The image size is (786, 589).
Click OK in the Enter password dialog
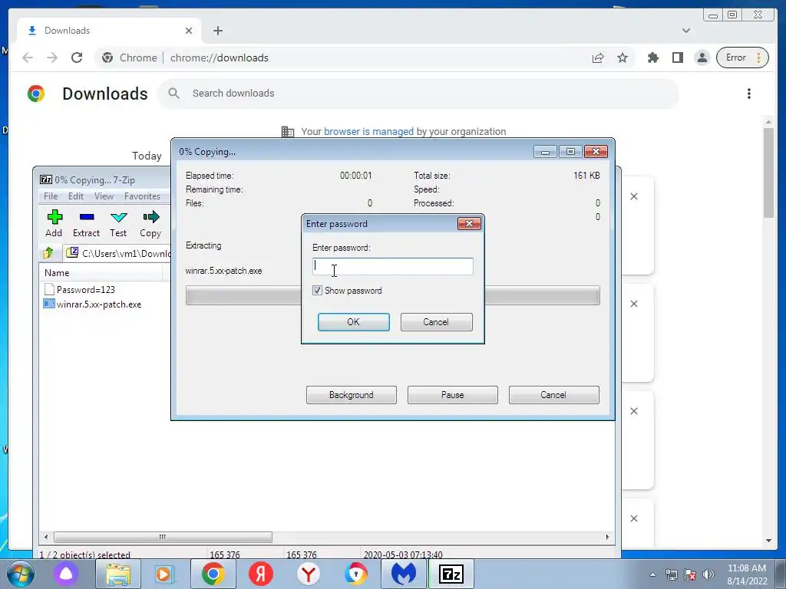pos(353,322)
